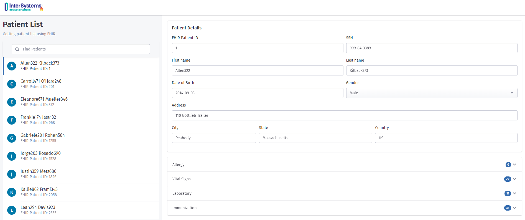Select patient Carroll471 O'Hara248
This screenshot has width=525, height=220.
tap(81, 84)
